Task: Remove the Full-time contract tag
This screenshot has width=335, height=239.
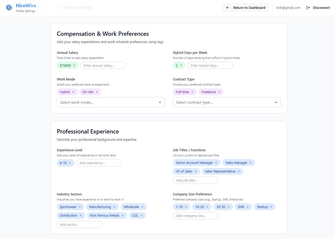Action: click(192, 92)
